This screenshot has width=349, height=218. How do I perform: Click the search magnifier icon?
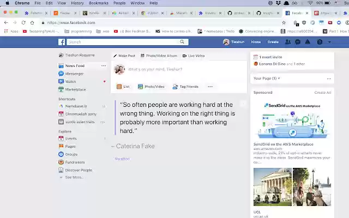[182, 42]
